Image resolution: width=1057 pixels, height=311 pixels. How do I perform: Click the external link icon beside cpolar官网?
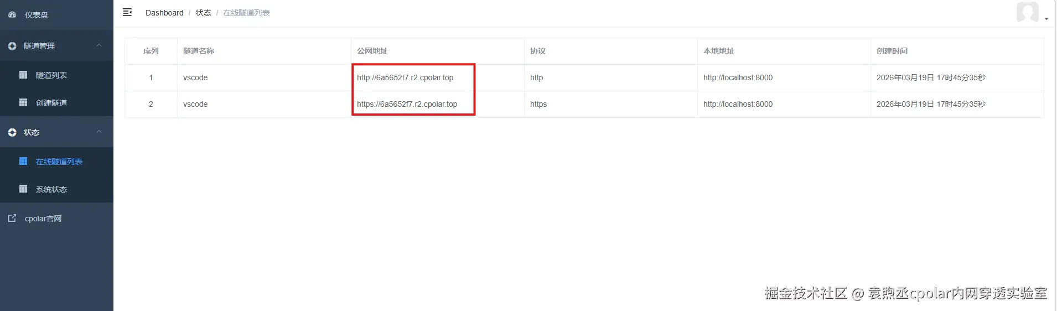pyautogui.click(x=12, y=218)
